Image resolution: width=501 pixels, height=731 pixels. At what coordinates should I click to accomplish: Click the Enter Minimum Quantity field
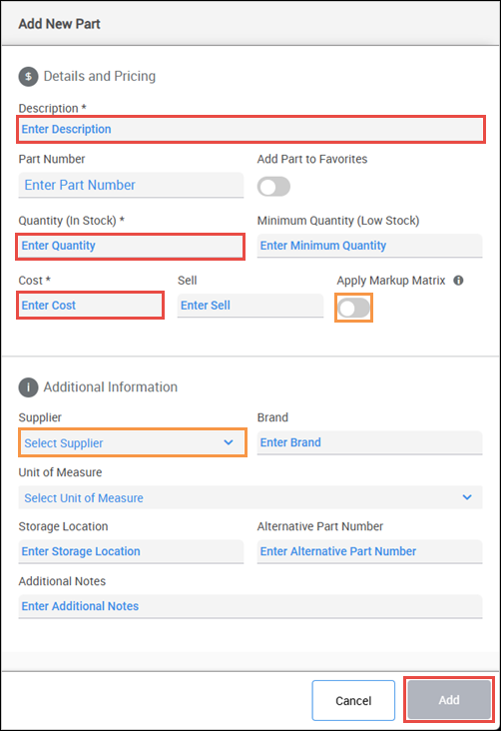tap(369, 246)
